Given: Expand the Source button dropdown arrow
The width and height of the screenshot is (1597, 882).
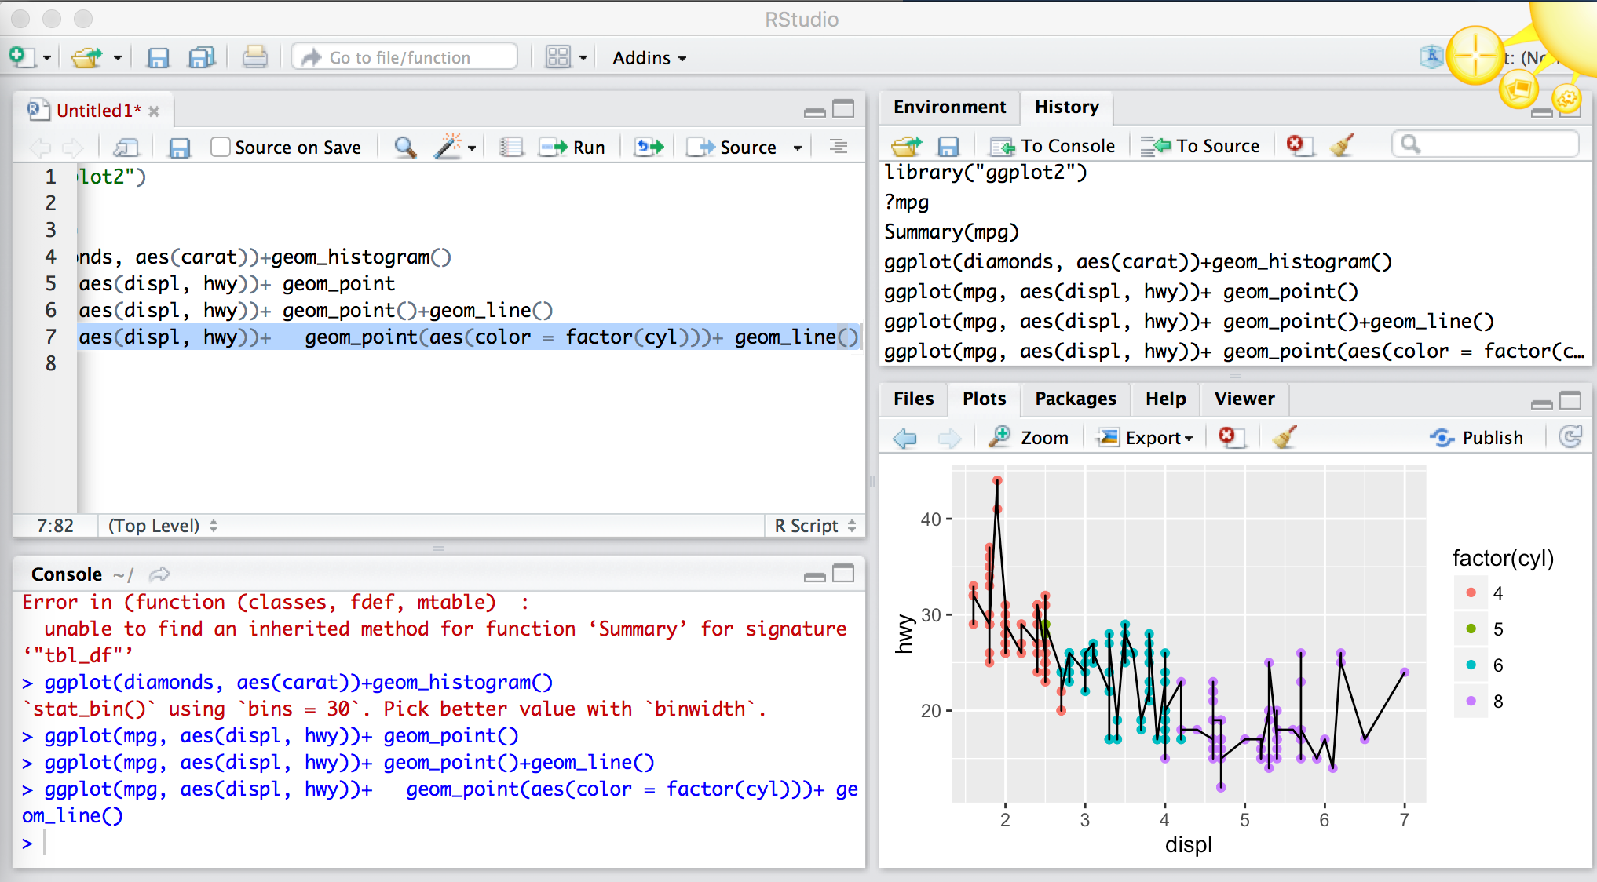Looking at the screenshot, I should point(798,148).
